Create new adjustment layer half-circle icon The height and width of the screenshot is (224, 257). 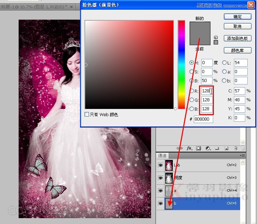tap(208, 148)
